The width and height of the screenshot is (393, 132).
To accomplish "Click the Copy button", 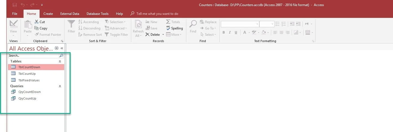I will coord(41,28).
